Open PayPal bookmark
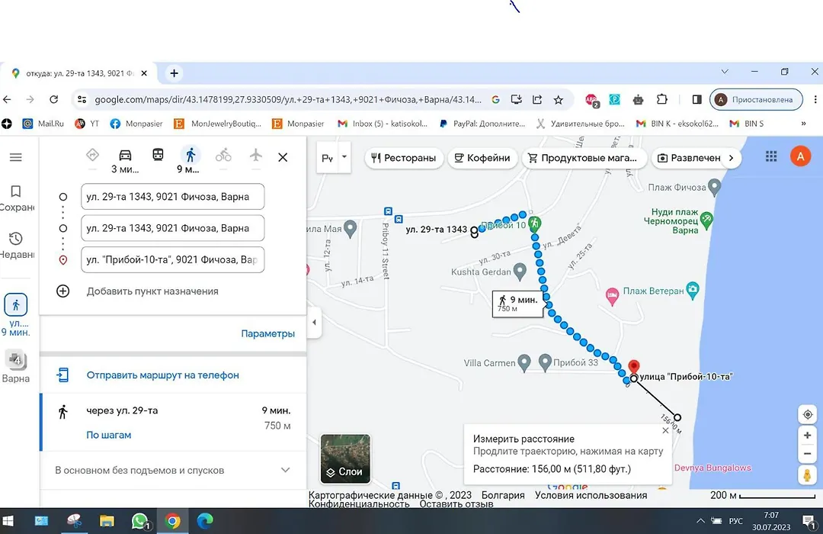The image size is (823, 534). [x=482, y=124]
